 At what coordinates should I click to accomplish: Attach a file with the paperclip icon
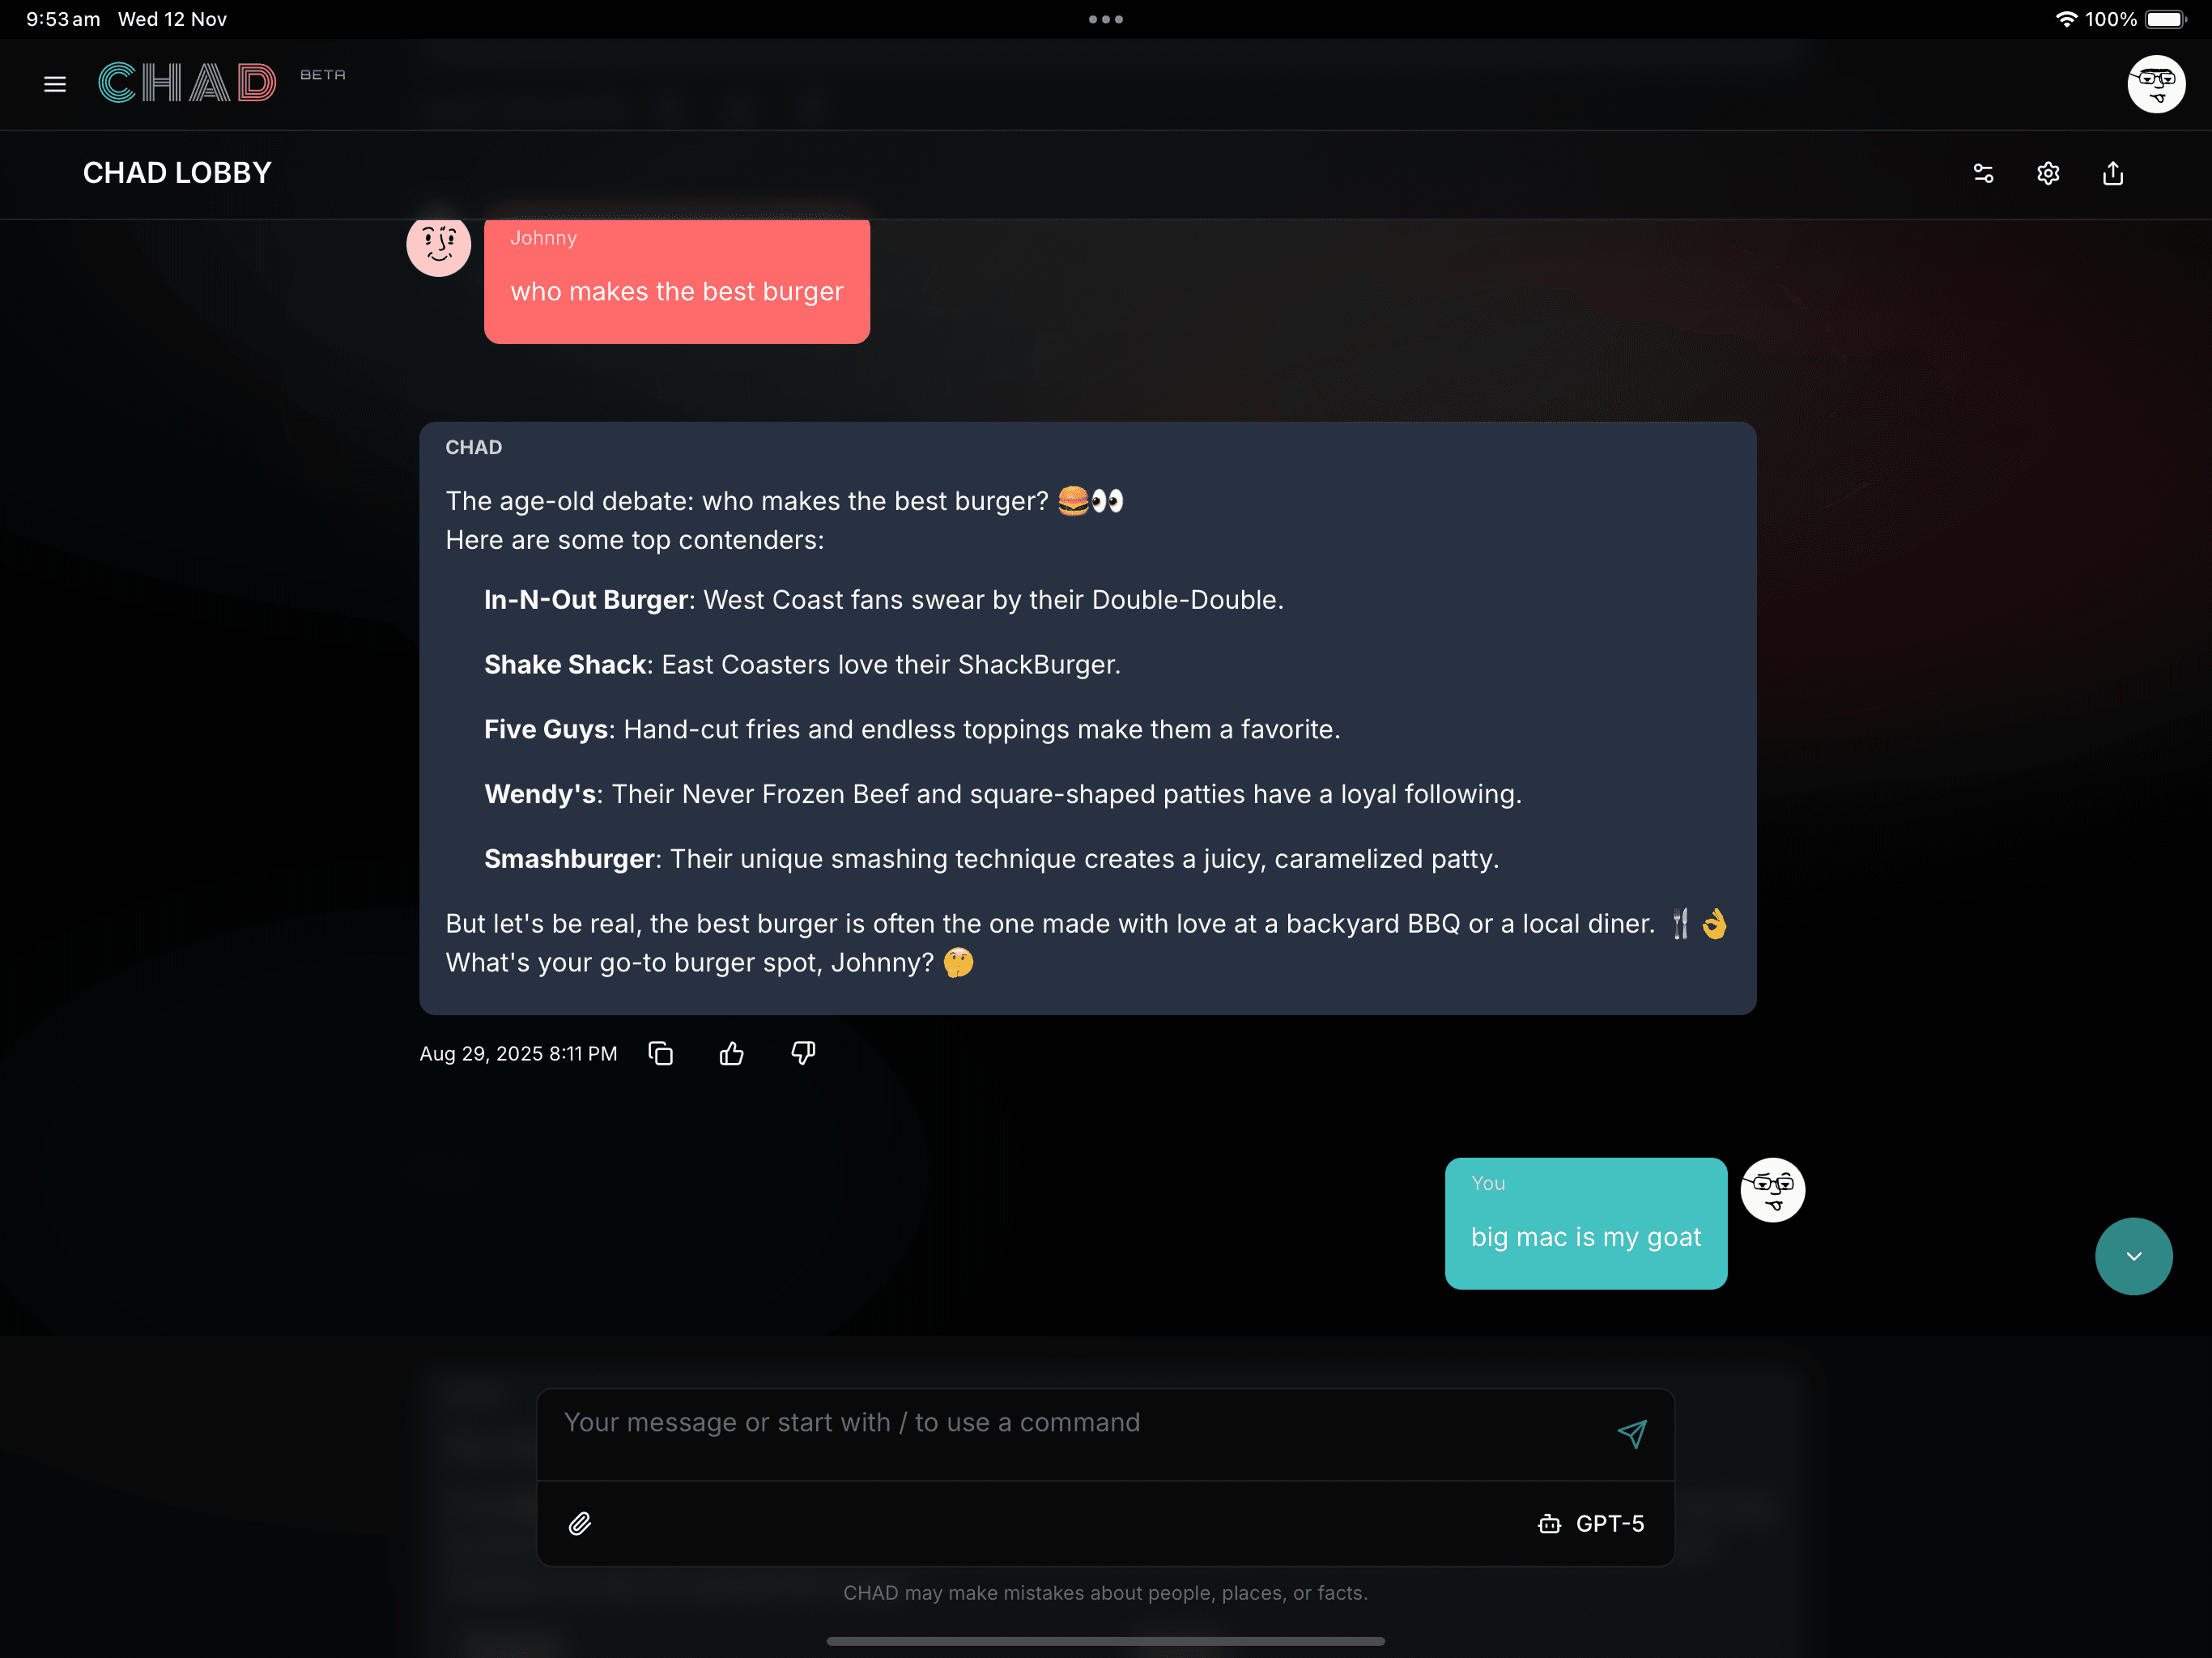pyautogui.click(x=580, y=1523)
